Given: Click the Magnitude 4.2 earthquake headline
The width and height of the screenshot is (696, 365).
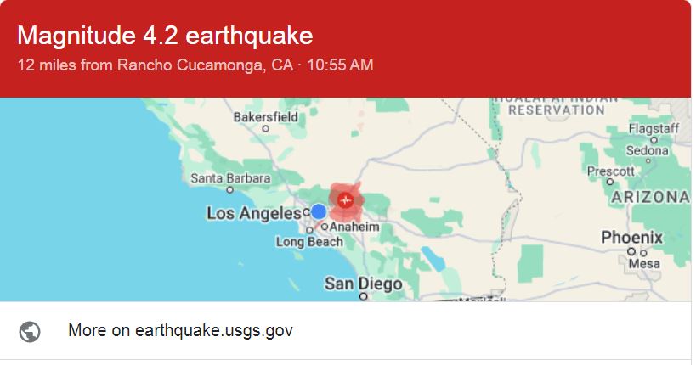Looking at the screenshot, I should [x=165, y=36].
